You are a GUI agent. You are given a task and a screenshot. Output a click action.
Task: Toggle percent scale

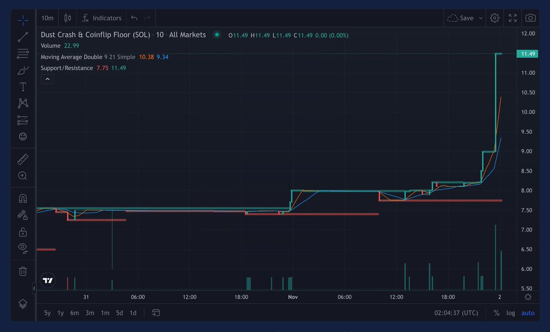click(x=496, y=313)
